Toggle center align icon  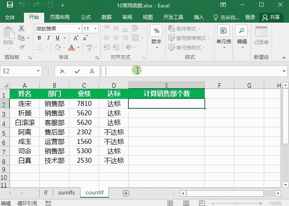click(116, 38)
